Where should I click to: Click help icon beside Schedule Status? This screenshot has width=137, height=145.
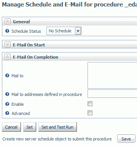pos(7,31)
